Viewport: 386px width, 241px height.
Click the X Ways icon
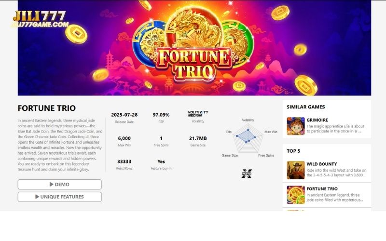[x=247, y=174]
